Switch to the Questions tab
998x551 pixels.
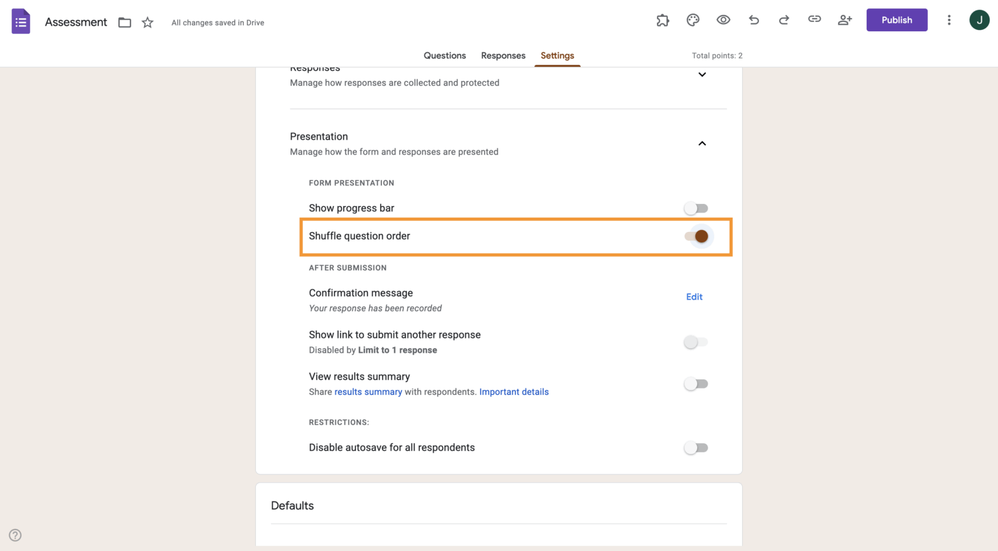(x=444, y=55)
